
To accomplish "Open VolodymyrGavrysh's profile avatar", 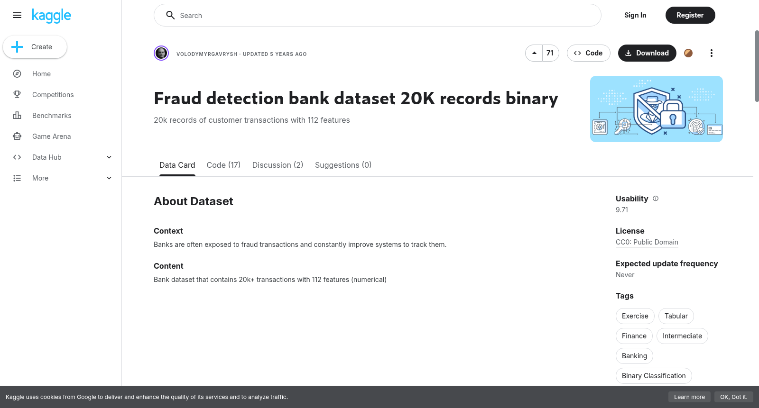I will (x=161, y=53).
